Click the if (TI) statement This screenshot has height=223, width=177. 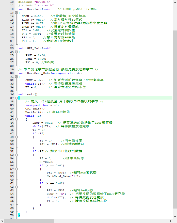(x=39, y=133)
